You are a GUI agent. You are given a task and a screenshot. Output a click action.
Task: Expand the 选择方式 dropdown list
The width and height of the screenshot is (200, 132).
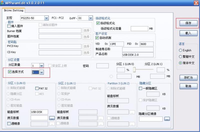pyautogui.click(x=41, y=72)
